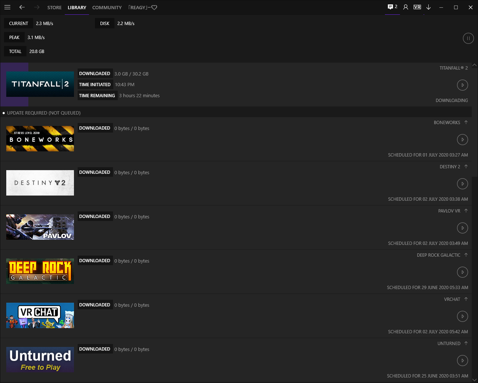Click the DEEP ROCK GALACTIC title link
Image resolution: width=478 pixels, height=383 pixels.
pyautogui.click(x=438, y=255)
